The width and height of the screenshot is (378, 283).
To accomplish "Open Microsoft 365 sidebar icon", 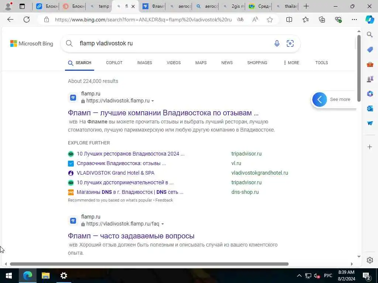I will pos(370,94).
